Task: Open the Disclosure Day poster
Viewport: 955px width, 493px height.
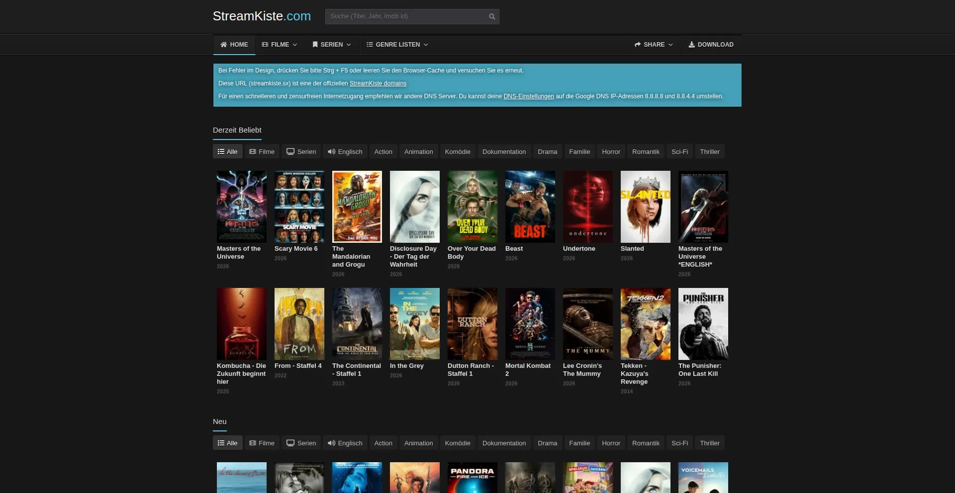Action: point(415,207)
